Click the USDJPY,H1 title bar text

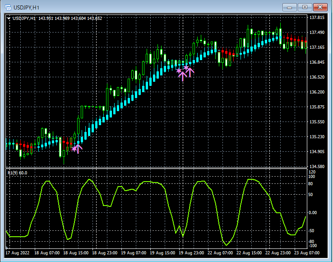click(x=26, y=8)
